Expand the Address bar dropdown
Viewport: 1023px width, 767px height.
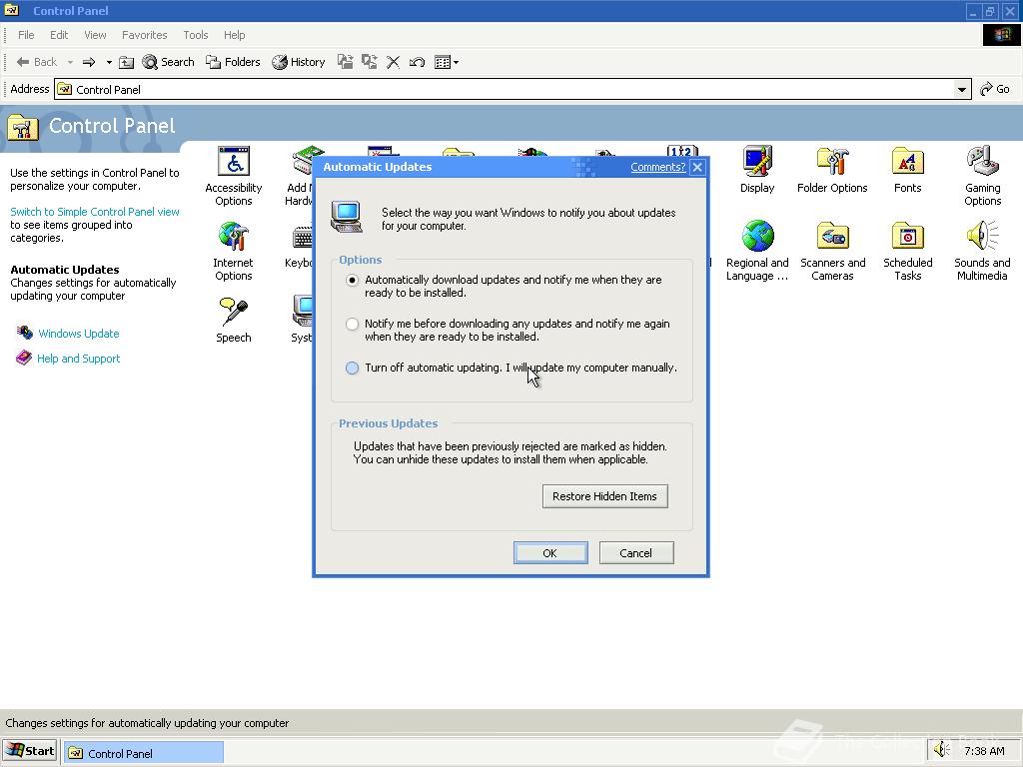coord(962,89)
